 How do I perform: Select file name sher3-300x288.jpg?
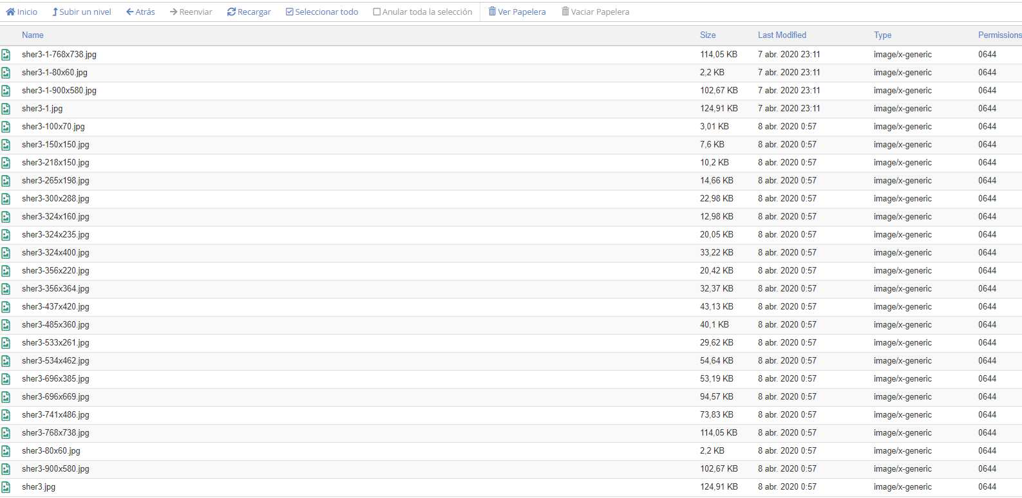pyautogui.click(x=55, y=199)
